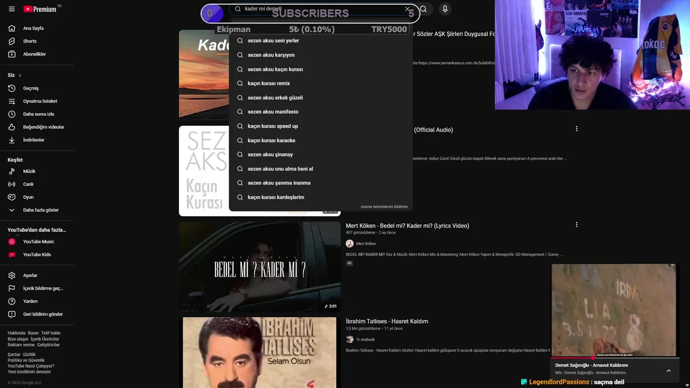Open Oynatma listeleri playlists icon
This screenshot has width=690, height=388.
coord(11,101)
